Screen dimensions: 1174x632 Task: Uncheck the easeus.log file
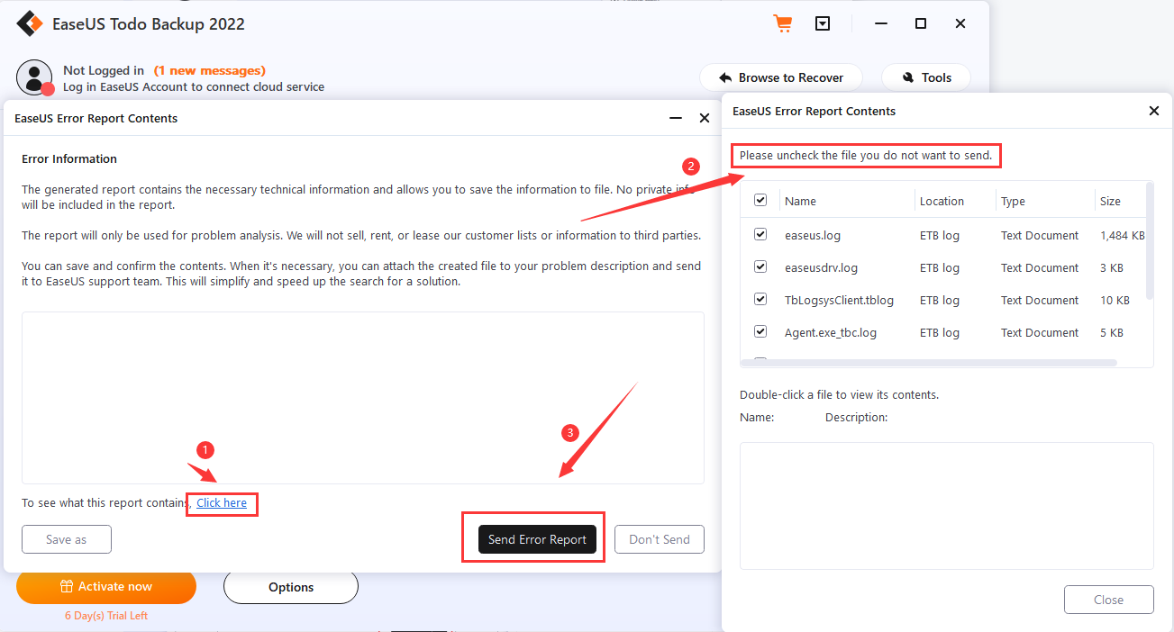tap(760, 234)
